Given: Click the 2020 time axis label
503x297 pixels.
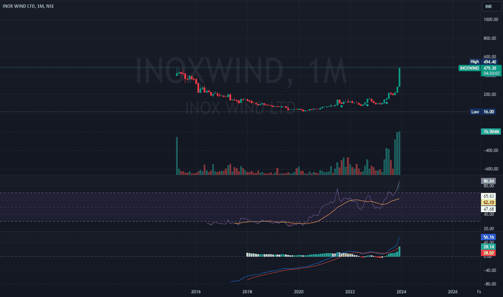Looking at the screenshot, I should coord(298,292).
